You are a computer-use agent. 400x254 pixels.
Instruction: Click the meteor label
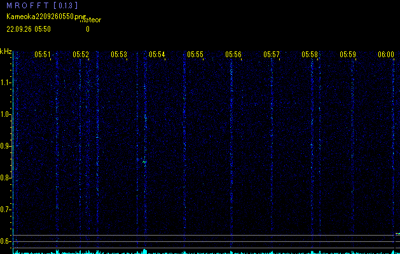point(90,20)
